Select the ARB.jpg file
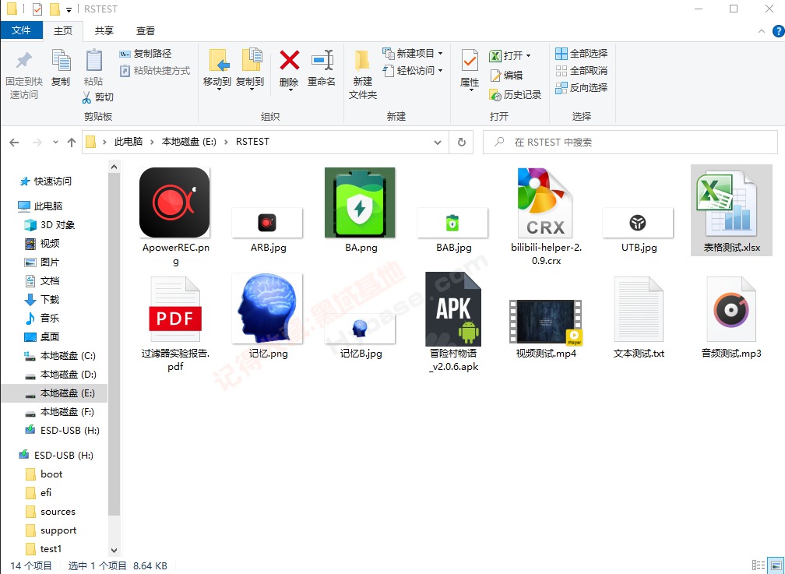This screenshot has width=785, height=574. [x=267, y=231]
